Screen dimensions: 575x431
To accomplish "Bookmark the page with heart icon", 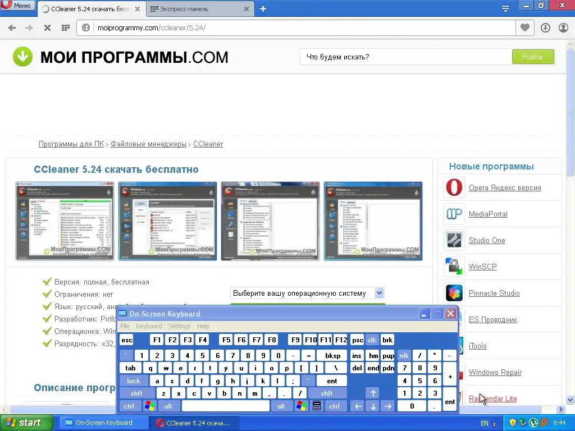I will (525, 27).
